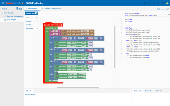
Task: Open TXT_I2 sensor dropdown
Action: pos(85,34)
